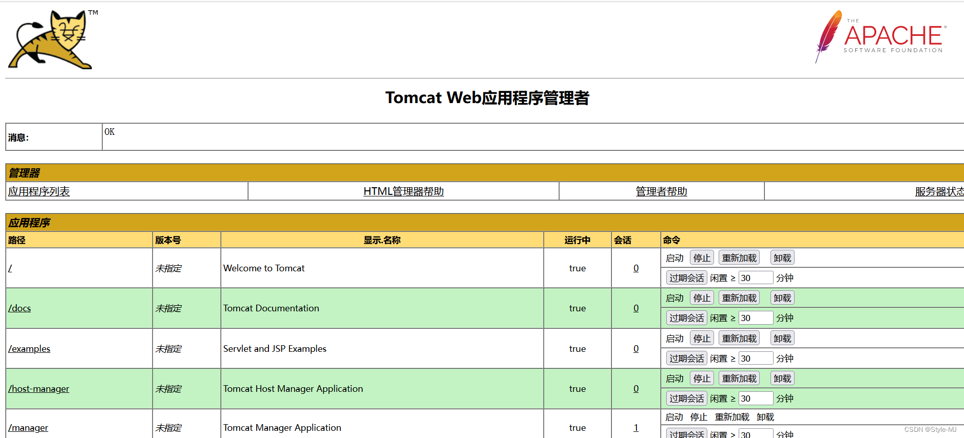Click session count 0 for Servlet and JSP Examples
Image resolution: width=964 pixels, height=438 pixels.
click(636, 349)
